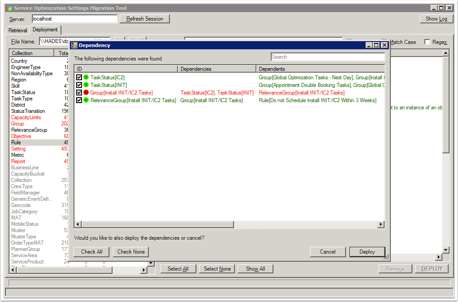The image size is (458, 302).
Task: Enable the Regex checkbox
Action: pos(427,42)
